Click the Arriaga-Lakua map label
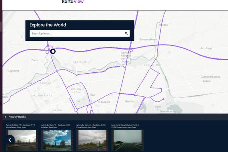 pyautogui.click(x=76, y=90)
